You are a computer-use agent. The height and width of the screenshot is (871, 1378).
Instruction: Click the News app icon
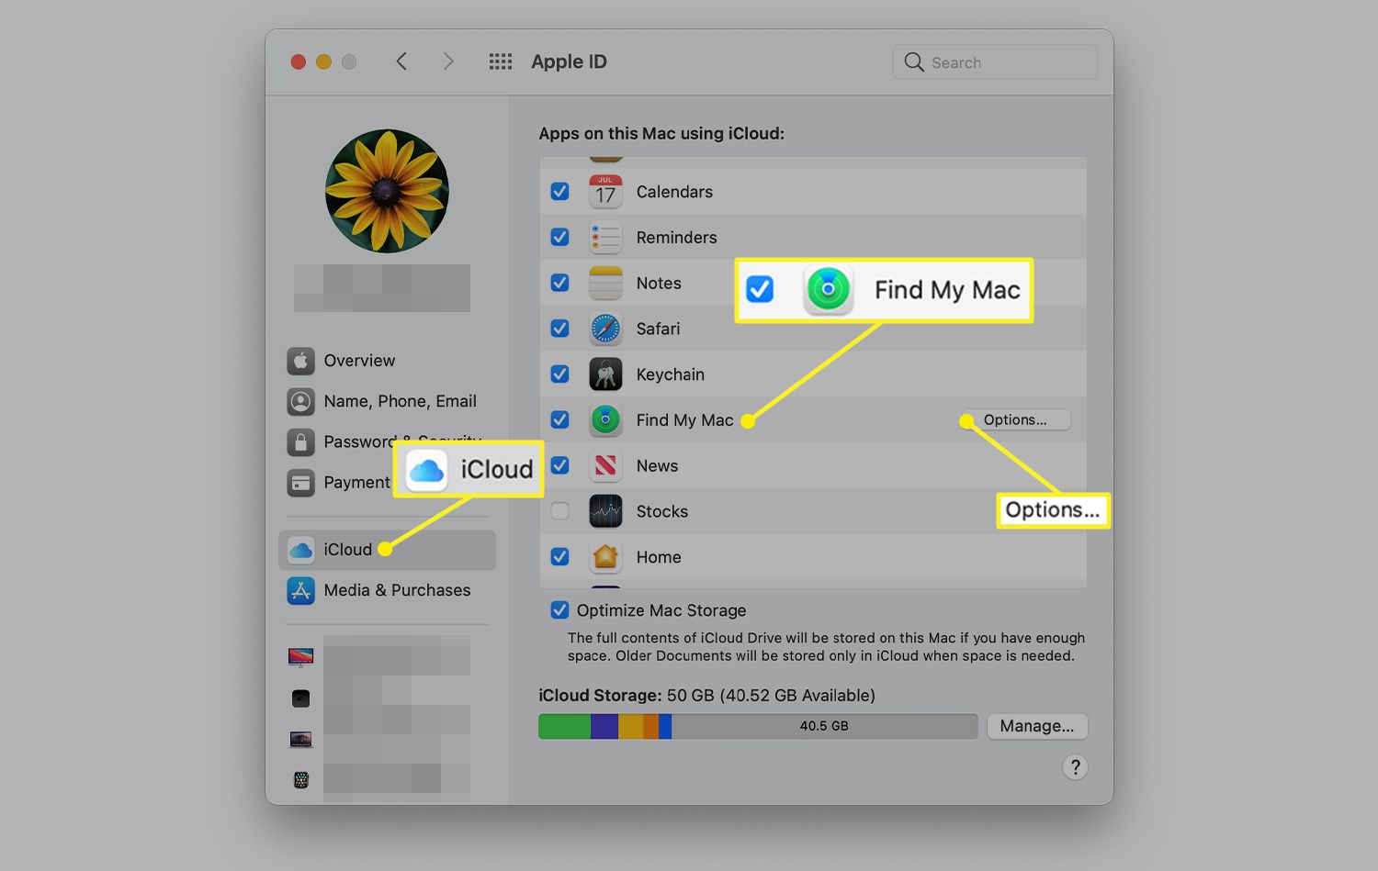[605, 465]
